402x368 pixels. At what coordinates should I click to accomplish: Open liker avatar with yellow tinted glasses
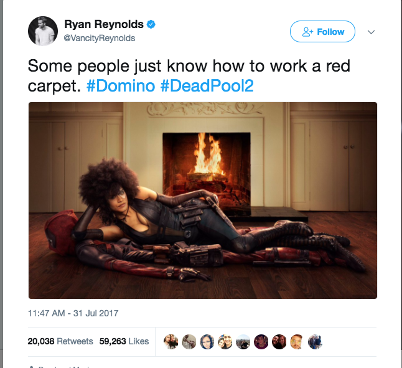297,342
